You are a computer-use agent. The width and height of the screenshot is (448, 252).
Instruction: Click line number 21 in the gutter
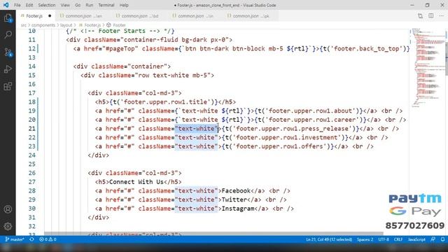[32, 129]
